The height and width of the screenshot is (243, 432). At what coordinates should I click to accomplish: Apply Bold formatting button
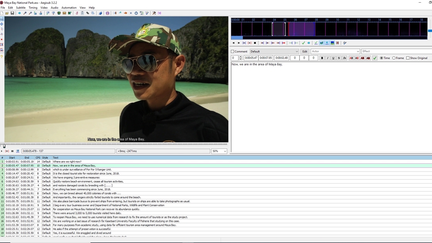click(x=322, y=58)
